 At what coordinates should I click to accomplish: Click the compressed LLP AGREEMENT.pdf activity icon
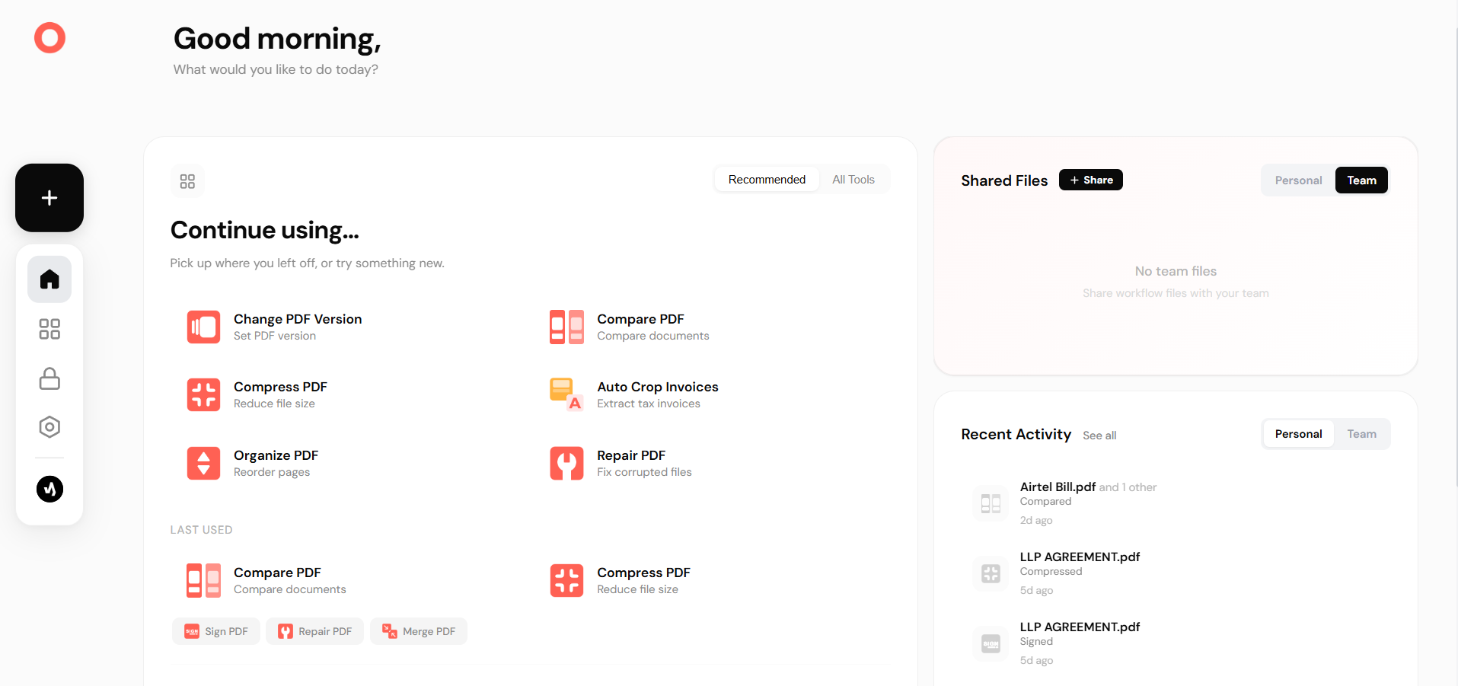991,573
